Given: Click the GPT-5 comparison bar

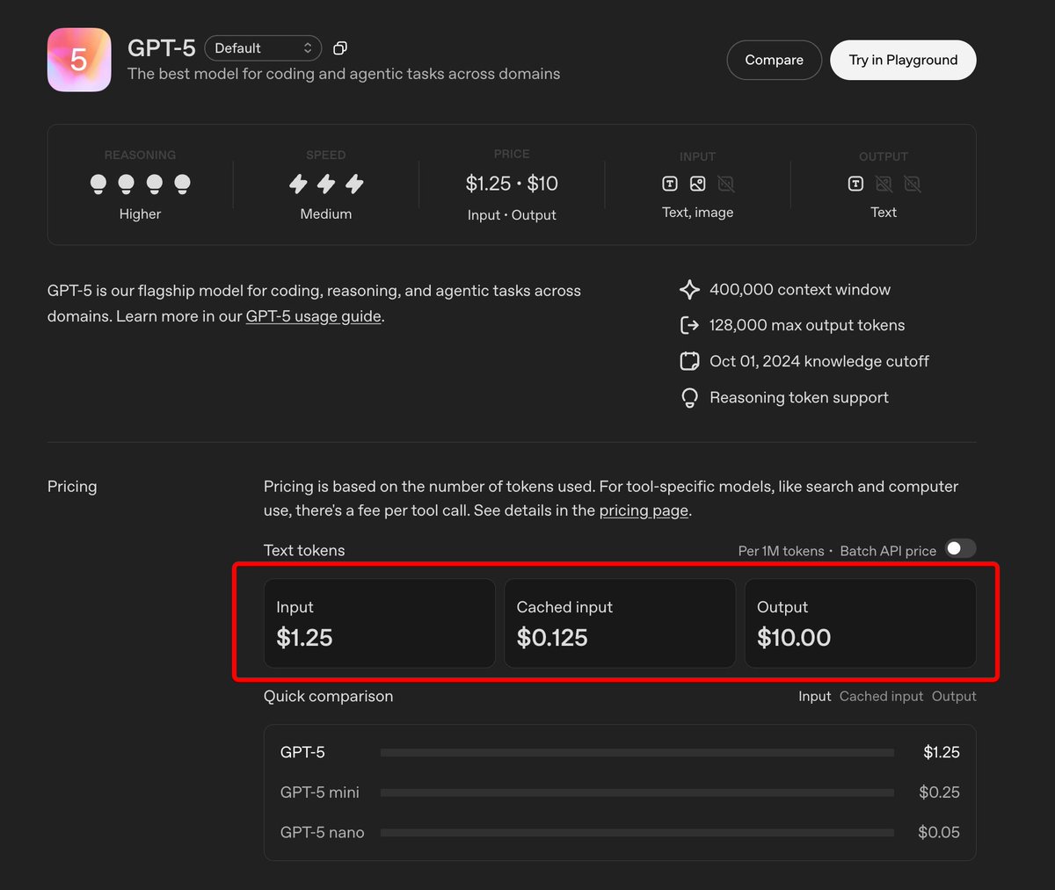Looking at the screenshot, I should tap(637, 753).
